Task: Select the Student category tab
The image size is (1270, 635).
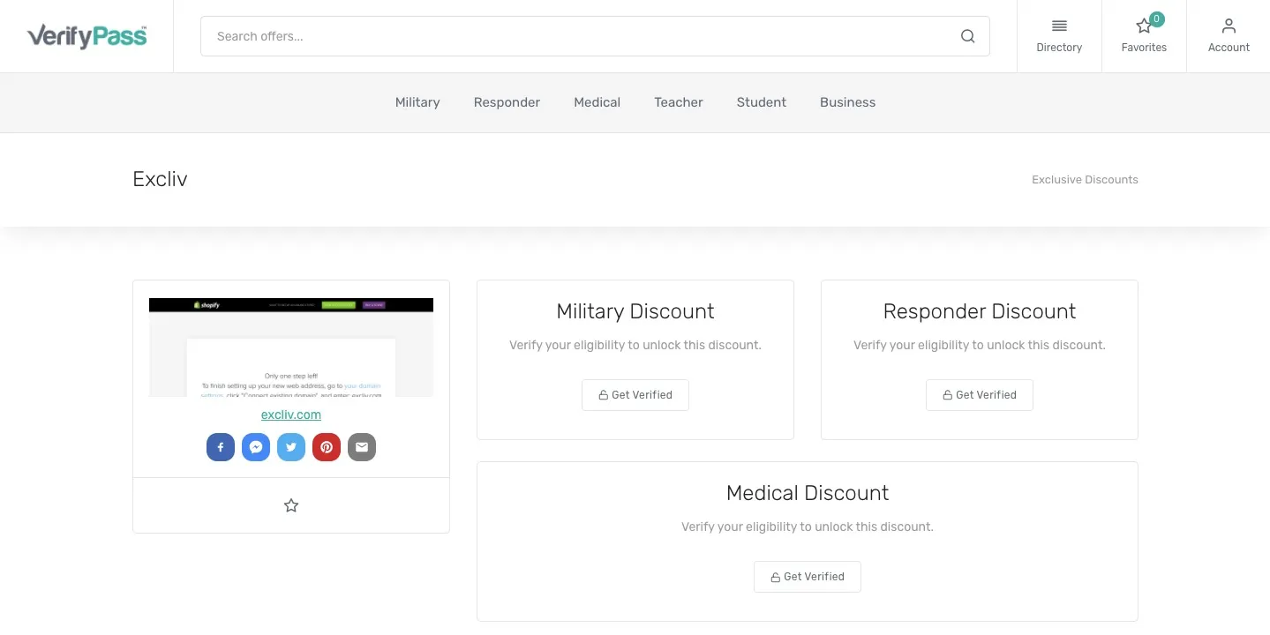Action: click(x=762, y=102)
